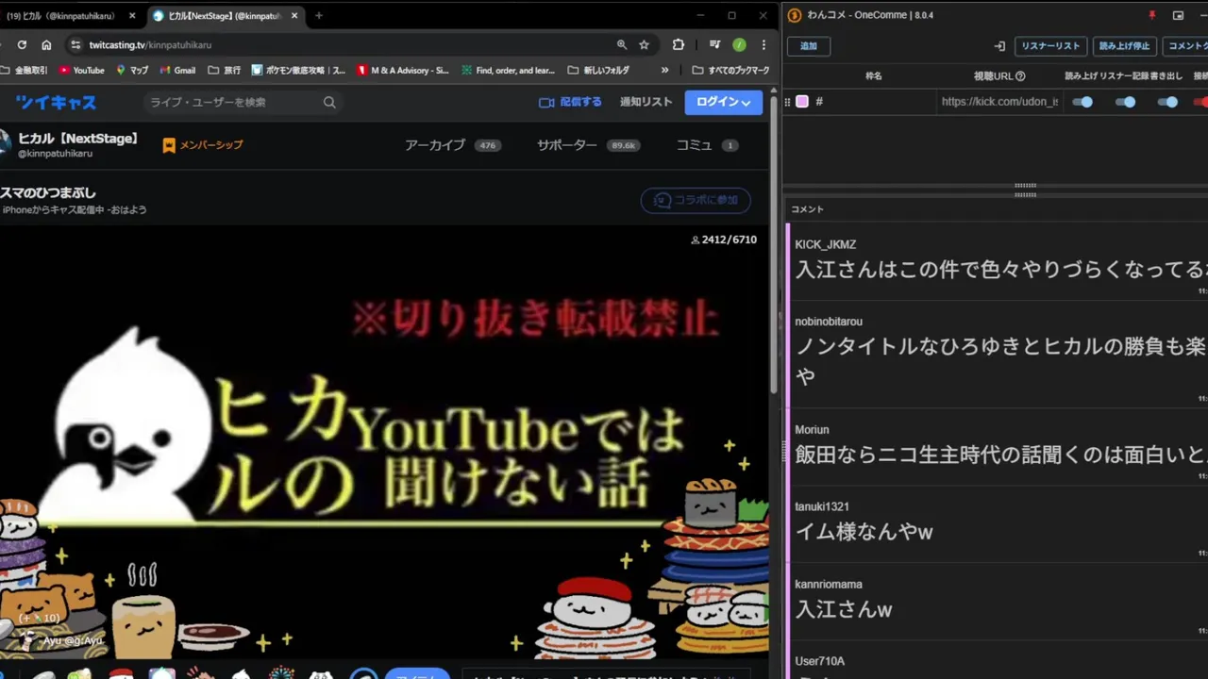Click the 視聴URL help question icon
The image size is (1208, 679).
point(1020,76)
